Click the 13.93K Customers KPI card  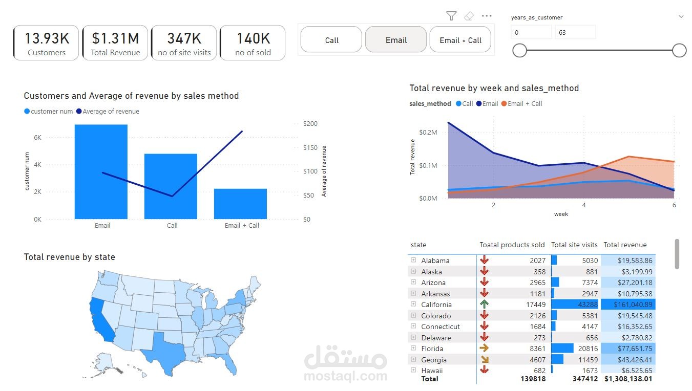(45, 42)
